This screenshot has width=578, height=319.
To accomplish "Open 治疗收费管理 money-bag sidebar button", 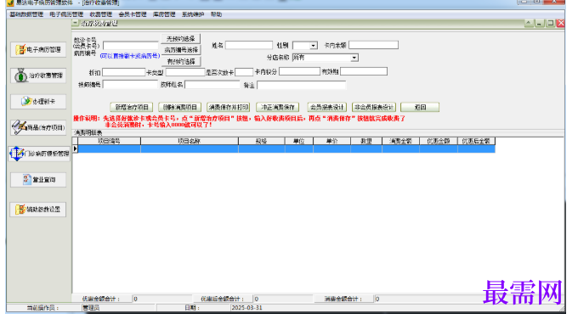I will pyautogui.click(x=38, y=76).
